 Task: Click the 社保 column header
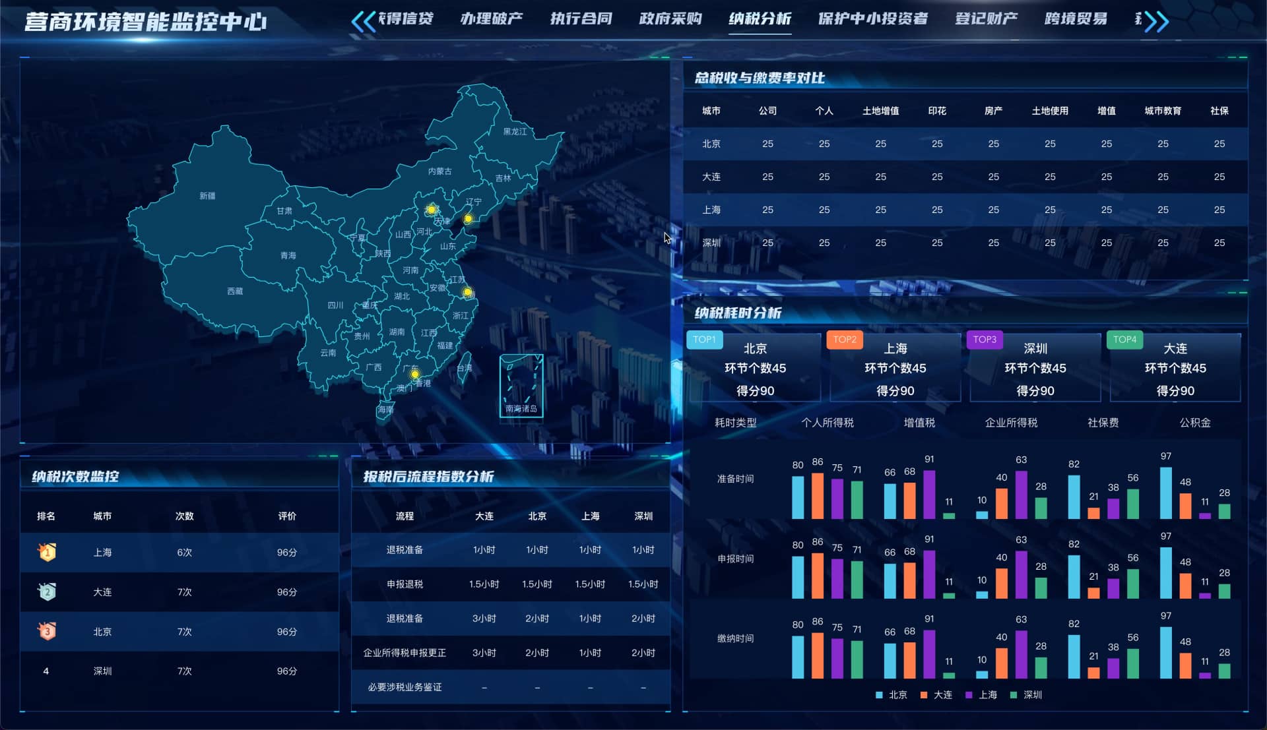coord(1219,111)
